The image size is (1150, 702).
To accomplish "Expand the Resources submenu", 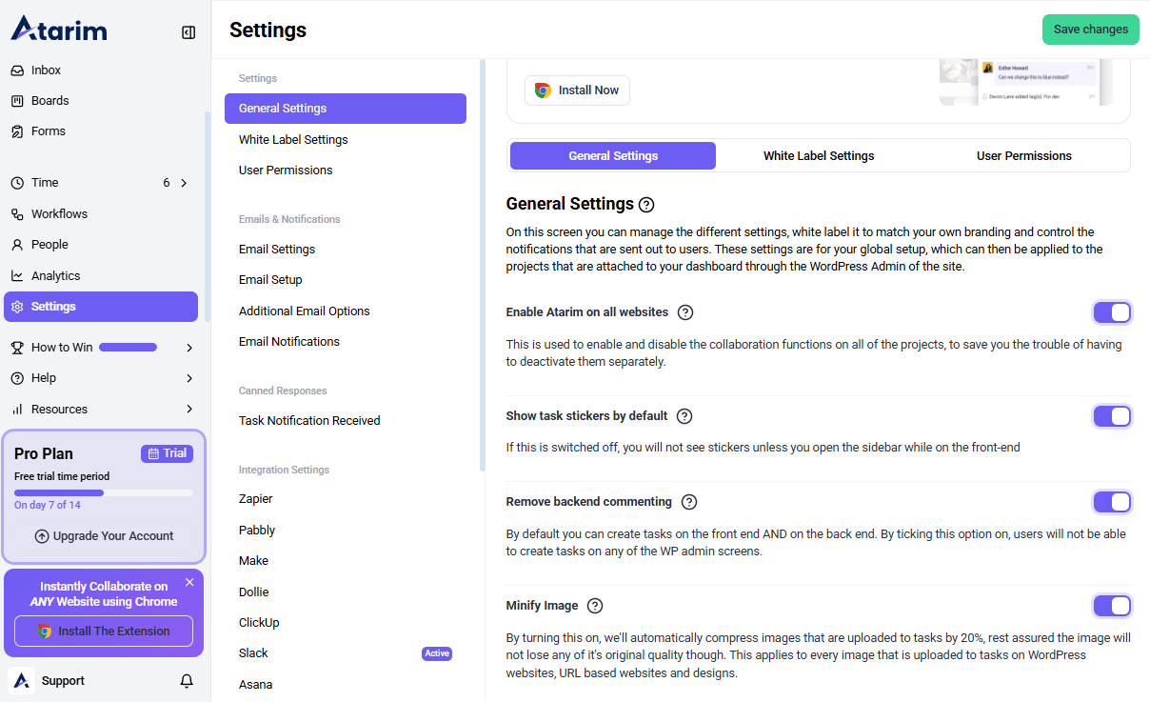I will click(189, 410).
